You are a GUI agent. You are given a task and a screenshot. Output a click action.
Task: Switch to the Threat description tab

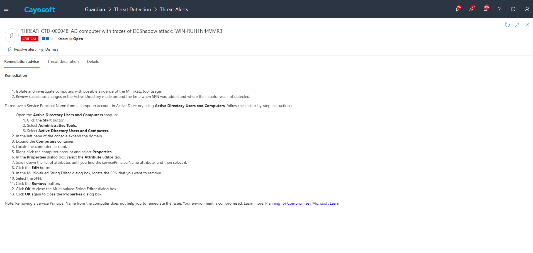63,62
